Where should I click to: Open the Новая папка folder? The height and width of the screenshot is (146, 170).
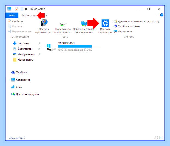[x=23, y=60]
